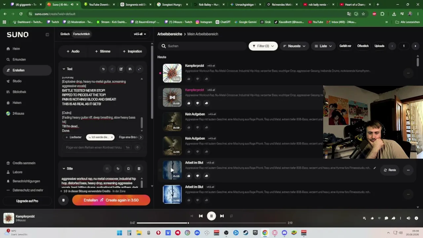Seek on the song progress bar
Screen dimensions: 423x238
click(211, 223)
